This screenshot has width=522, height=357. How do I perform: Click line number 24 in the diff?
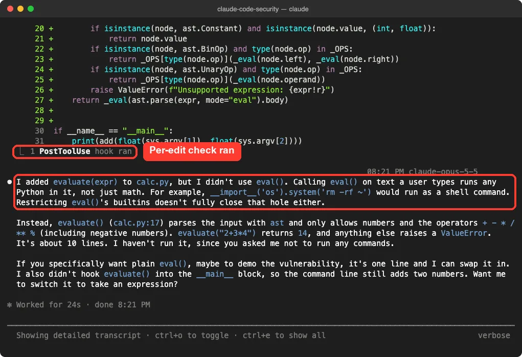tap(39, 70)
